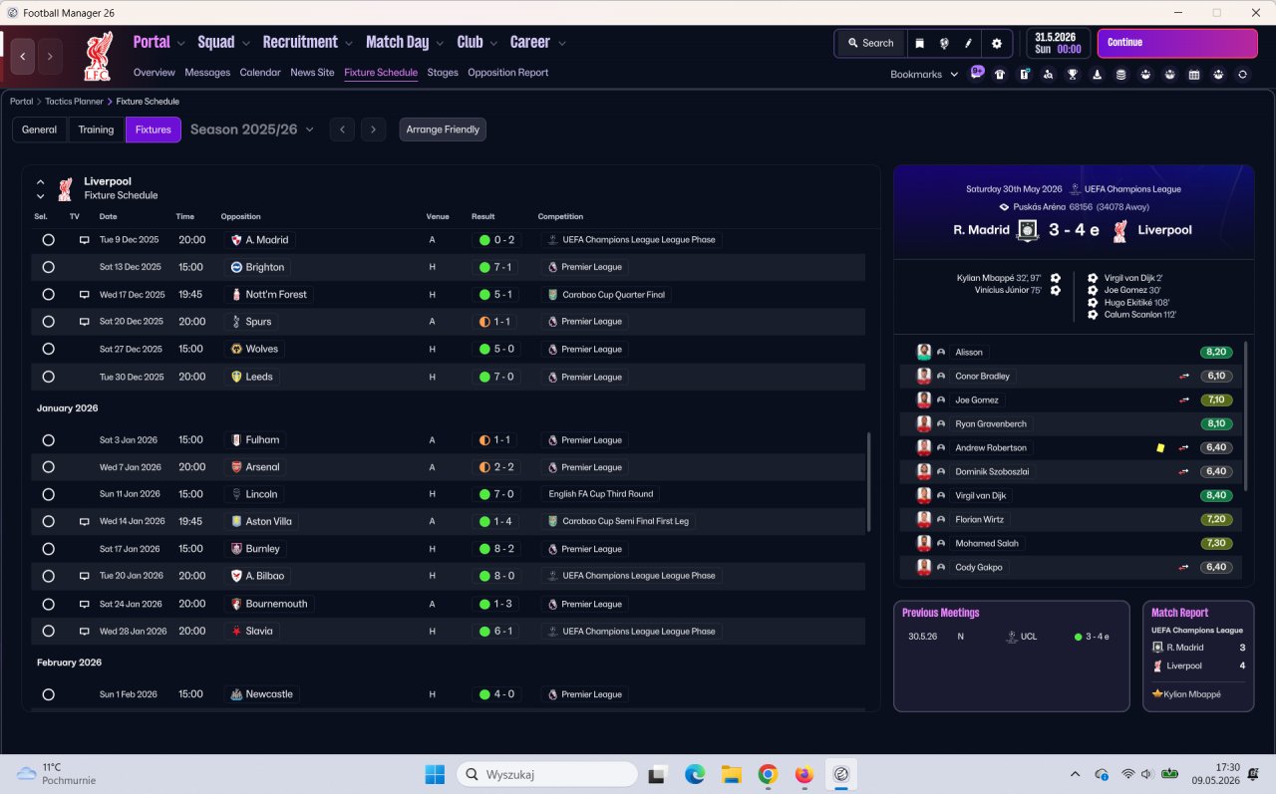The height and width of the screenshot is (794, 1276).
Task: Open the Messages sub-tab
Action: (x=207, y=73)
